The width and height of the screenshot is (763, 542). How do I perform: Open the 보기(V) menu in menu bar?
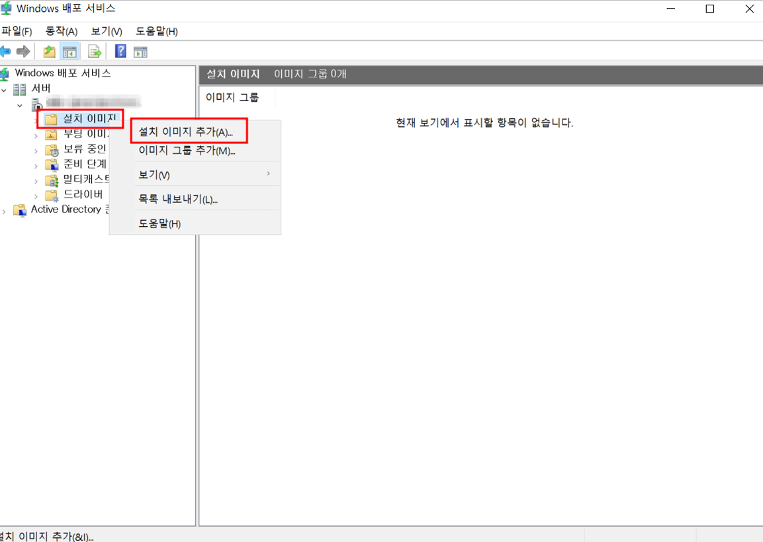107,32
